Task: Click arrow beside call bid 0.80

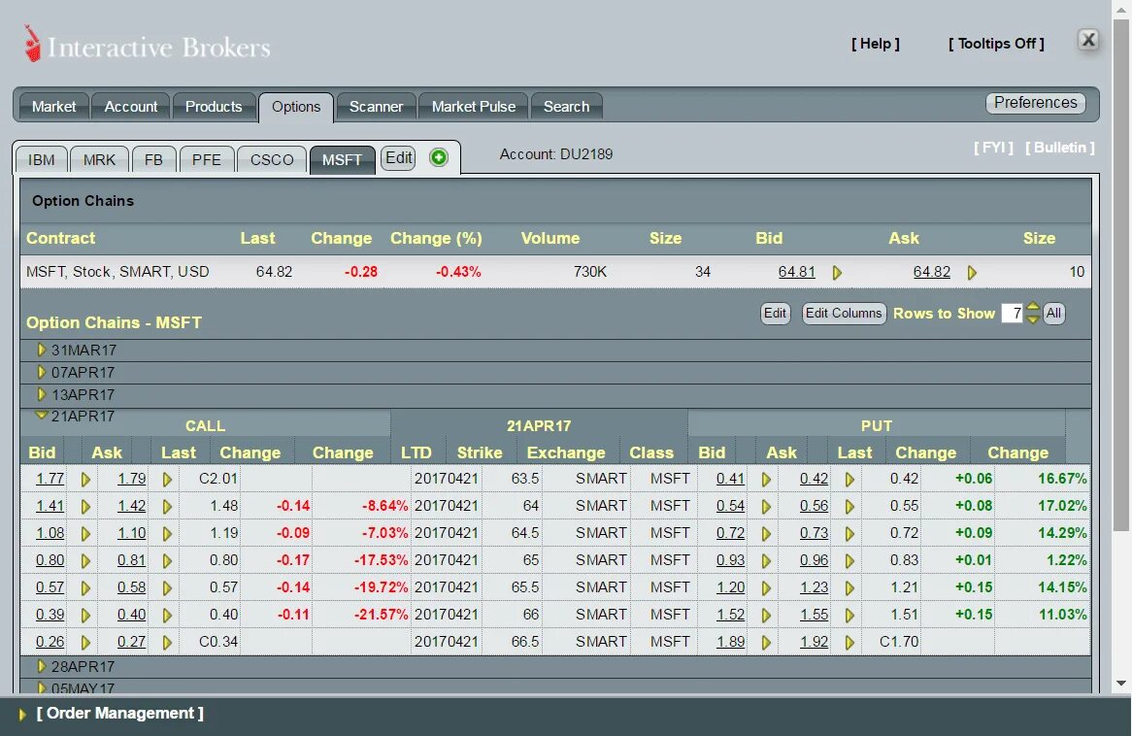Action: click(85, 561)
